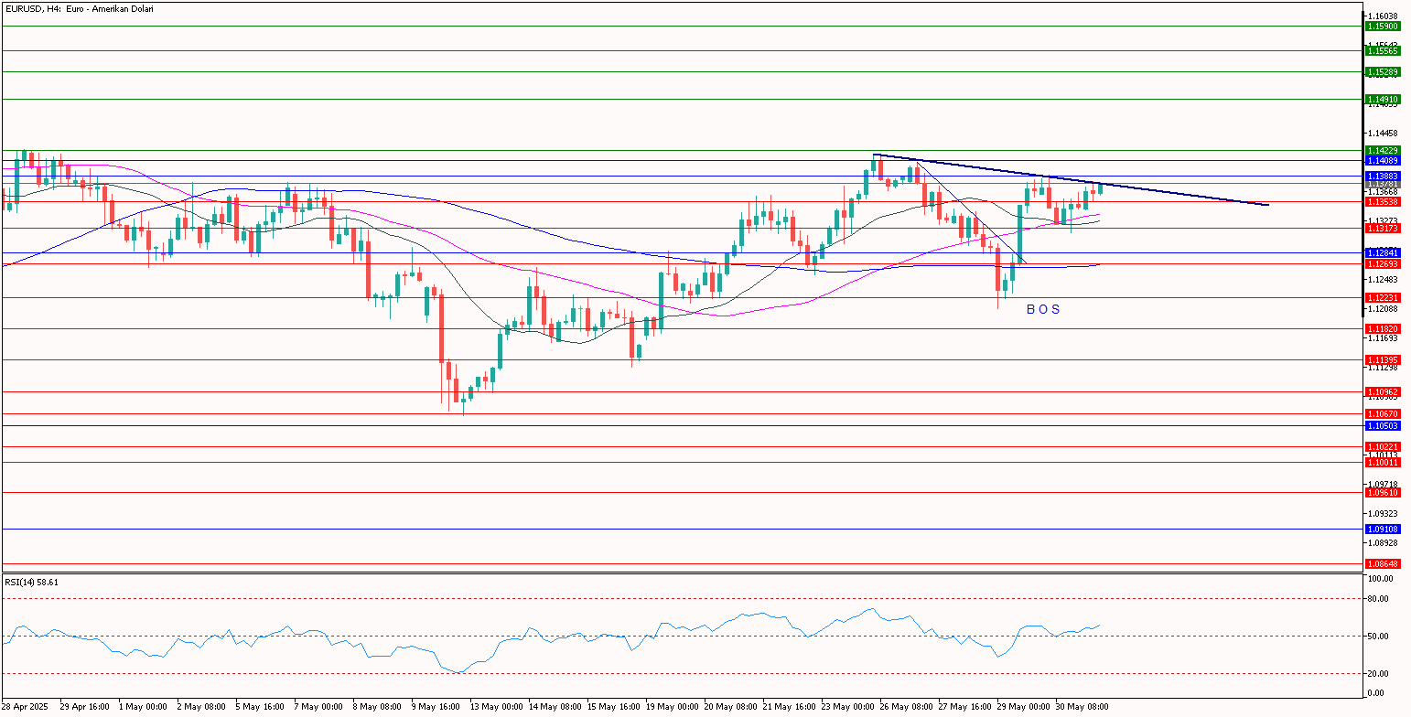Click the RSI 100.00 scale value
Image resolution: width=1411 pixels, height=717 pixels.
tap(1380, 579)
